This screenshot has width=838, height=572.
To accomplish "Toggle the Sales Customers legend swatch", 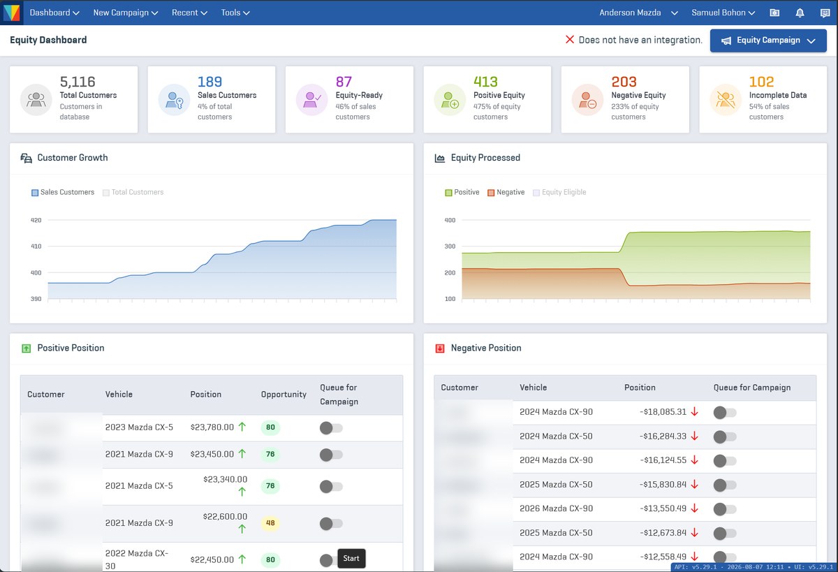I will coord(35,193).
